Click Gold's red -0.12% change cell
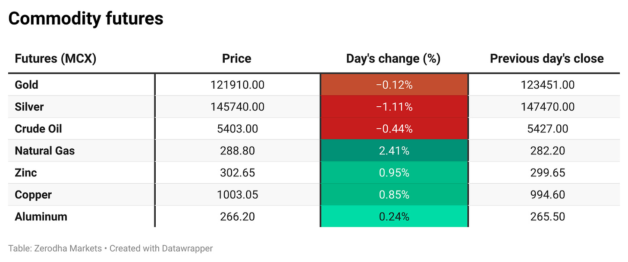 click(x=394, y=85)
